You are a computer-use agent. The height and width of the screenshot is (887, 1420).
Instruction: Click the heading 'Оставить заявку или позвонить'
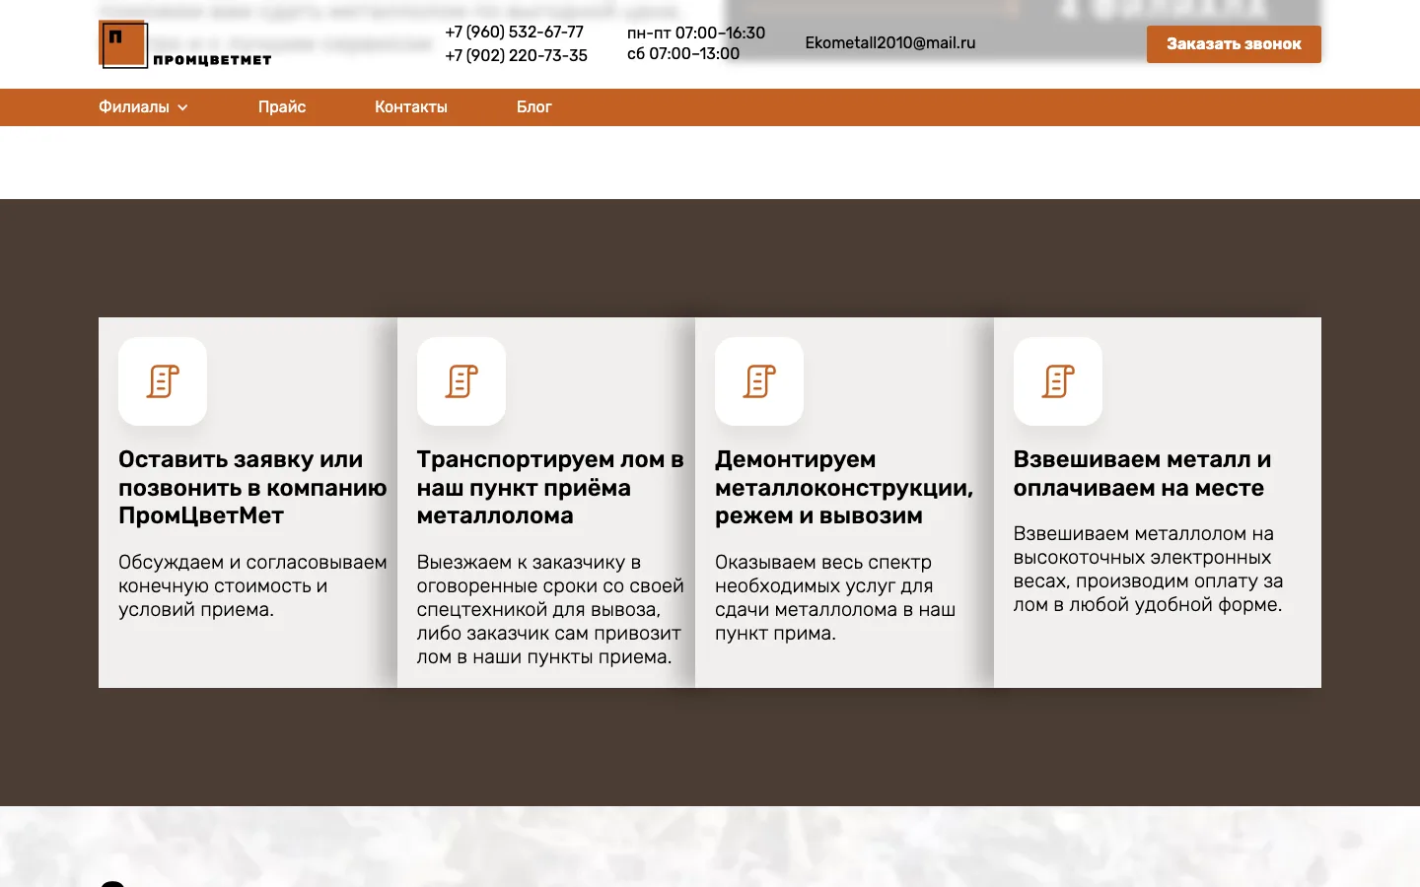pyautogui.click(x=252, y=488)
